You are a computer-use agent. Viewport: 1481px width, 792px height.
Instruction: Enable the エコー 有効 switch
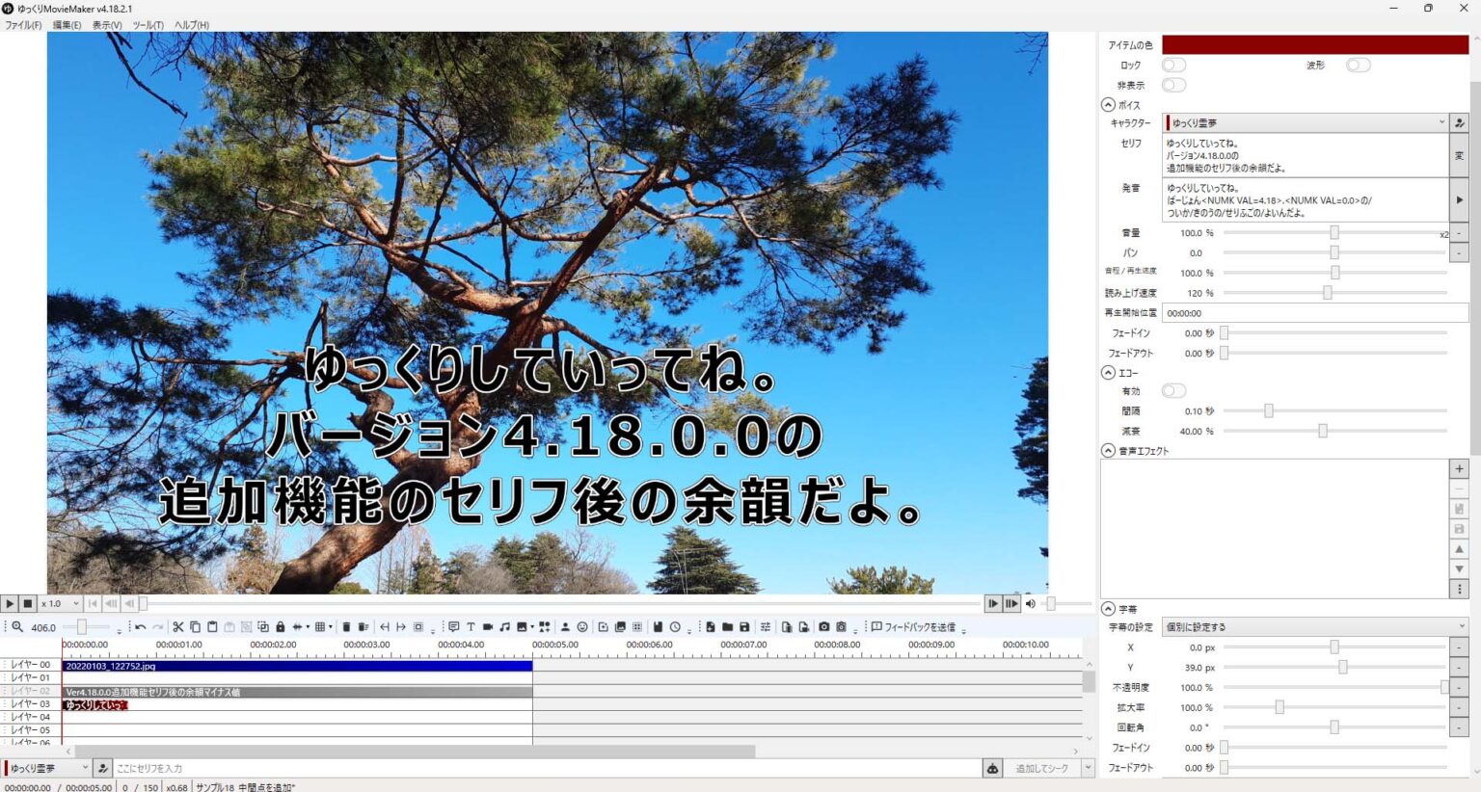coord(1173,390)
